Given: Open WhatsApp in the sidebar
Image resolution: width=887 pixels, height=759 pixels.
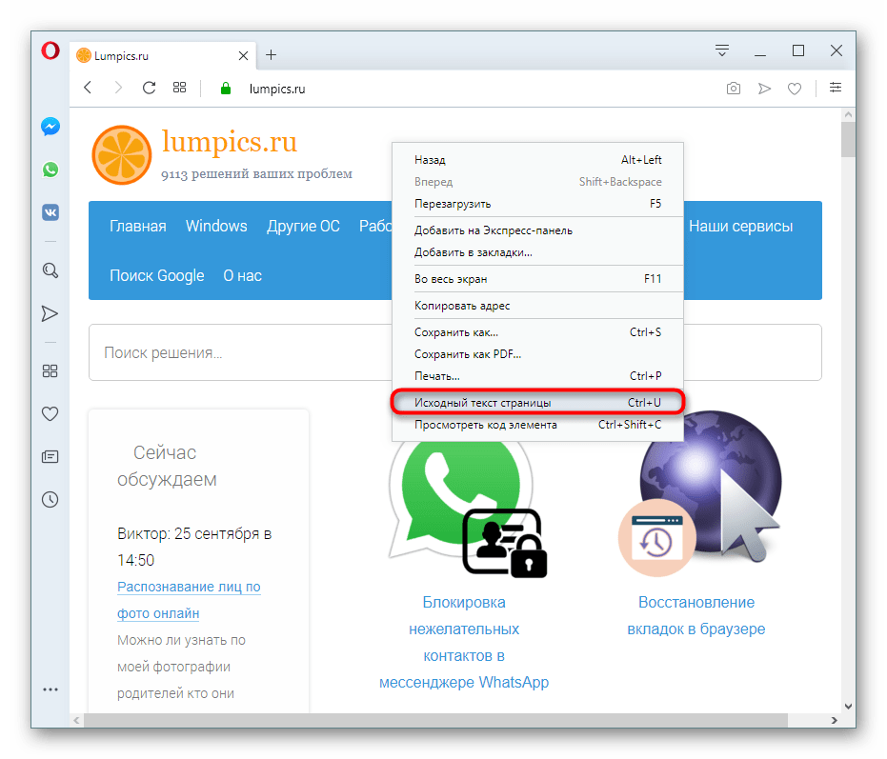Looking at the screenshot, I should click(x=50, y=170).
